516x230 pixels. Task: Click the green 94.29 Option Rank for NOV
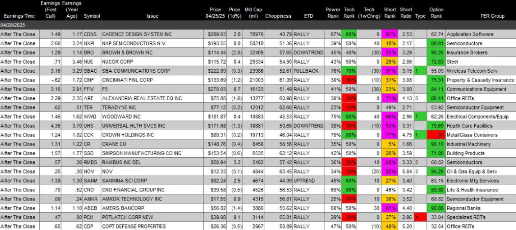pyautogui.click(x=436, y=171)
